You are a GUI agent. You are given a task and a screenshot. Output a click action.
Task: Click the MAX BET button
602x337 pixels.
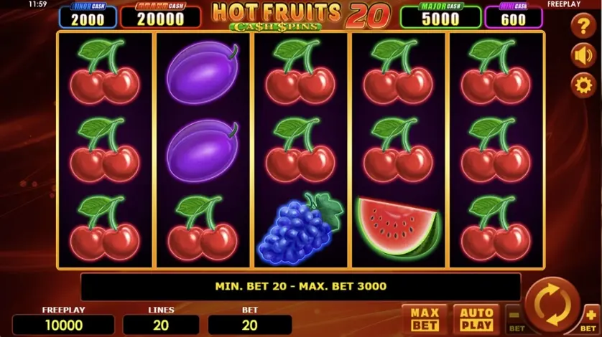point(425,319)
